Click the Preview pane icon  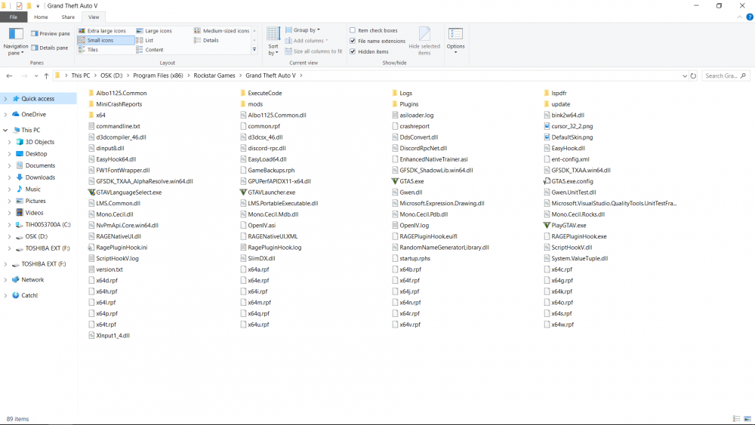(x=35, y=34)
